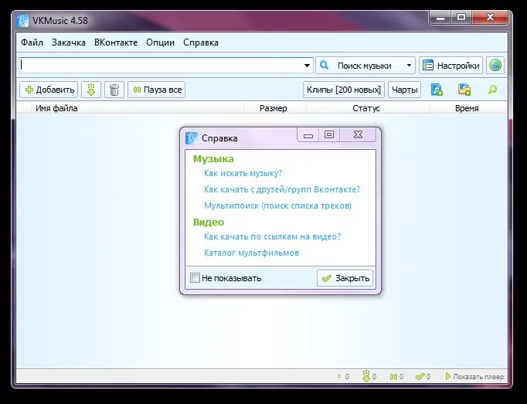Open link Как качать с друзей/групп Вконтакте?

[x=282, y=189]
